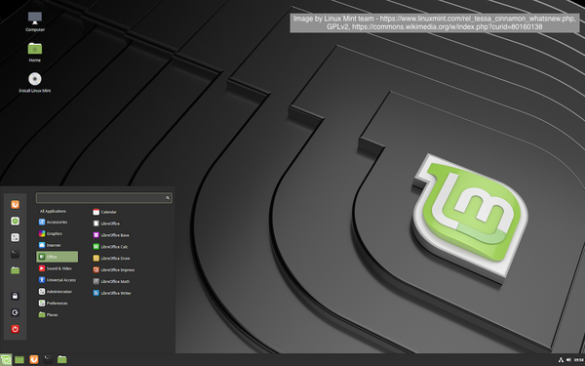Screen dimensions: 585x366
Task: Click the Linux Mint menu button
Action: tap(6, 359)
